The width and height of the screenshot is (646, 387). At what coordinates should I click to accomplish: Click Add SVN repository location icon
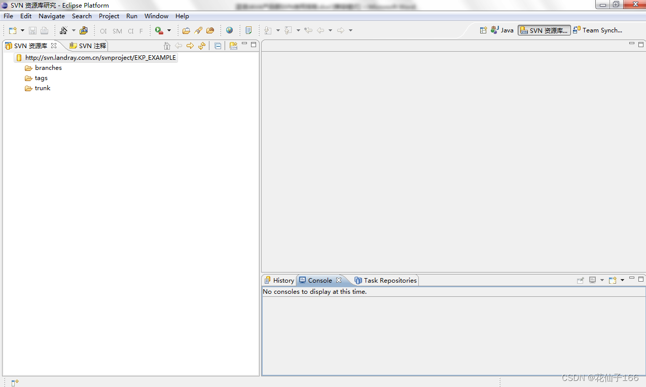pos(233,46)
